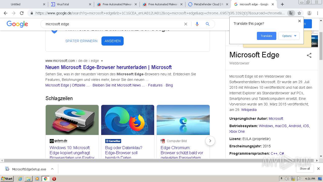This screenshot has height=182, width=323.
Task: Show next headlines with carousel arrow
Action: [x=210, y=141]
